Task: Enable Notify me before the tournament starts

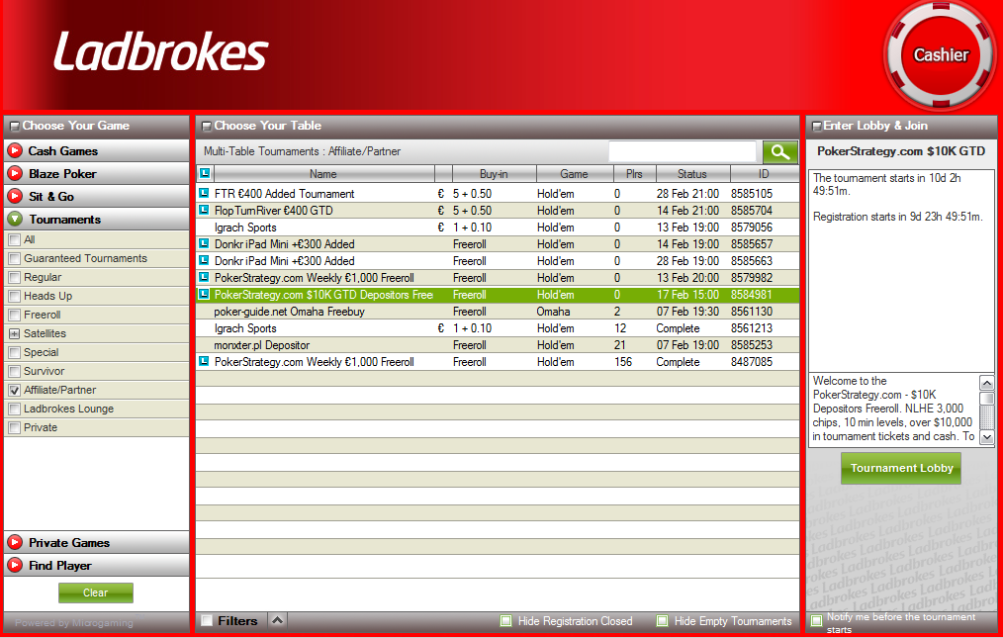Action: [x=817, y=621]
